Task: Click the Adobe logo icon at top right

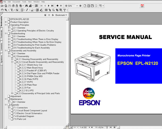Action: (142, 6)
